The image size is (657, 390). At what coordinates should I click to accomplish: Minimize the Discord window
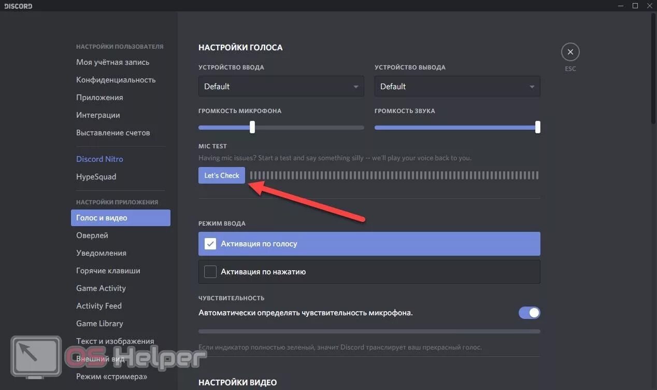point(621,6)
